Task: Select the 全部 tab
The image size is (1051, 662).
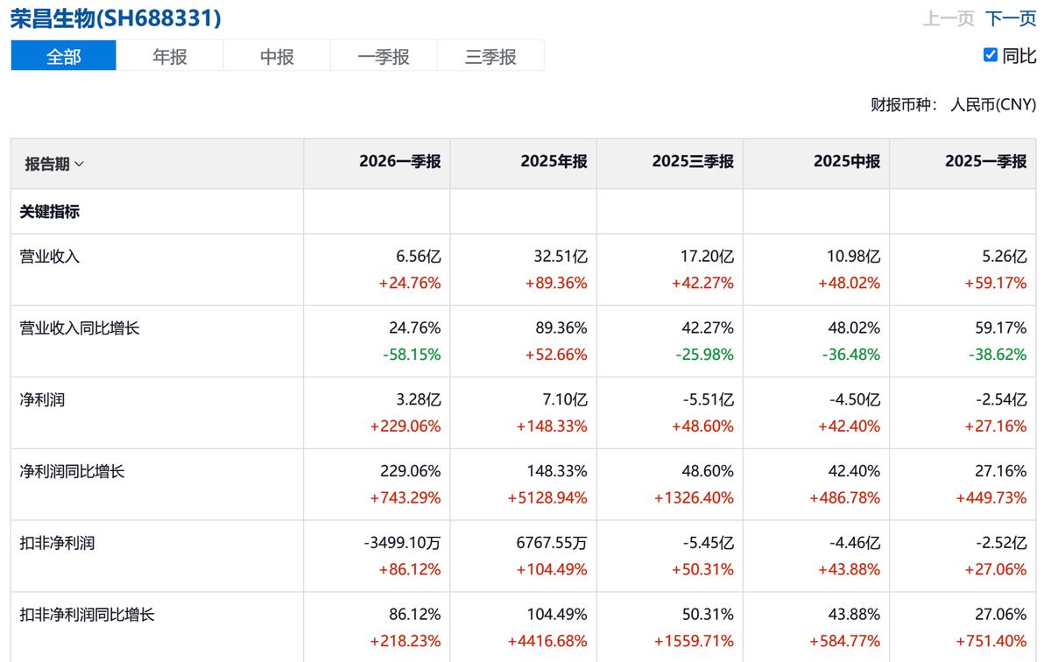Action: click(63, 56)
